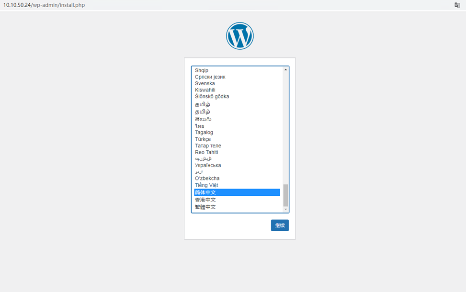Select Shqip at top of list

coord(237,70)
